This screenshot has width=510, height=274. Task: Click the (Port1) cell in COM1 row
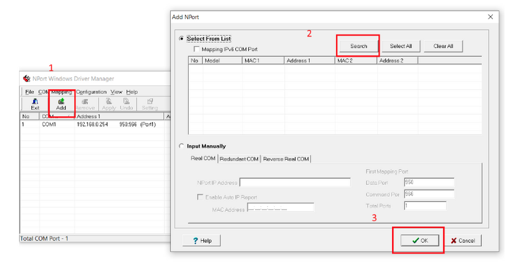[148, 125]
